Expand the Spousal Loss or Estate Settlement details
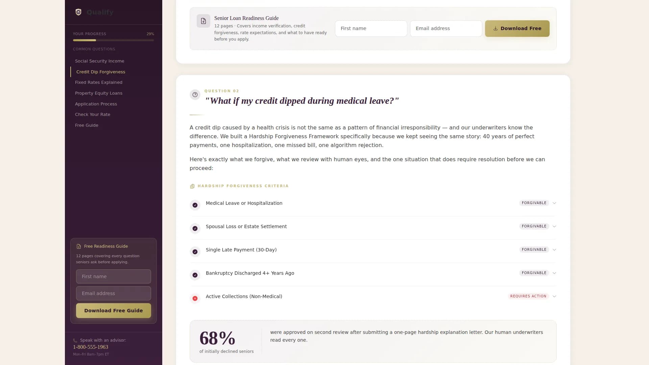The image size is (649, 365). pyautogui.click(x=554, y=226)
